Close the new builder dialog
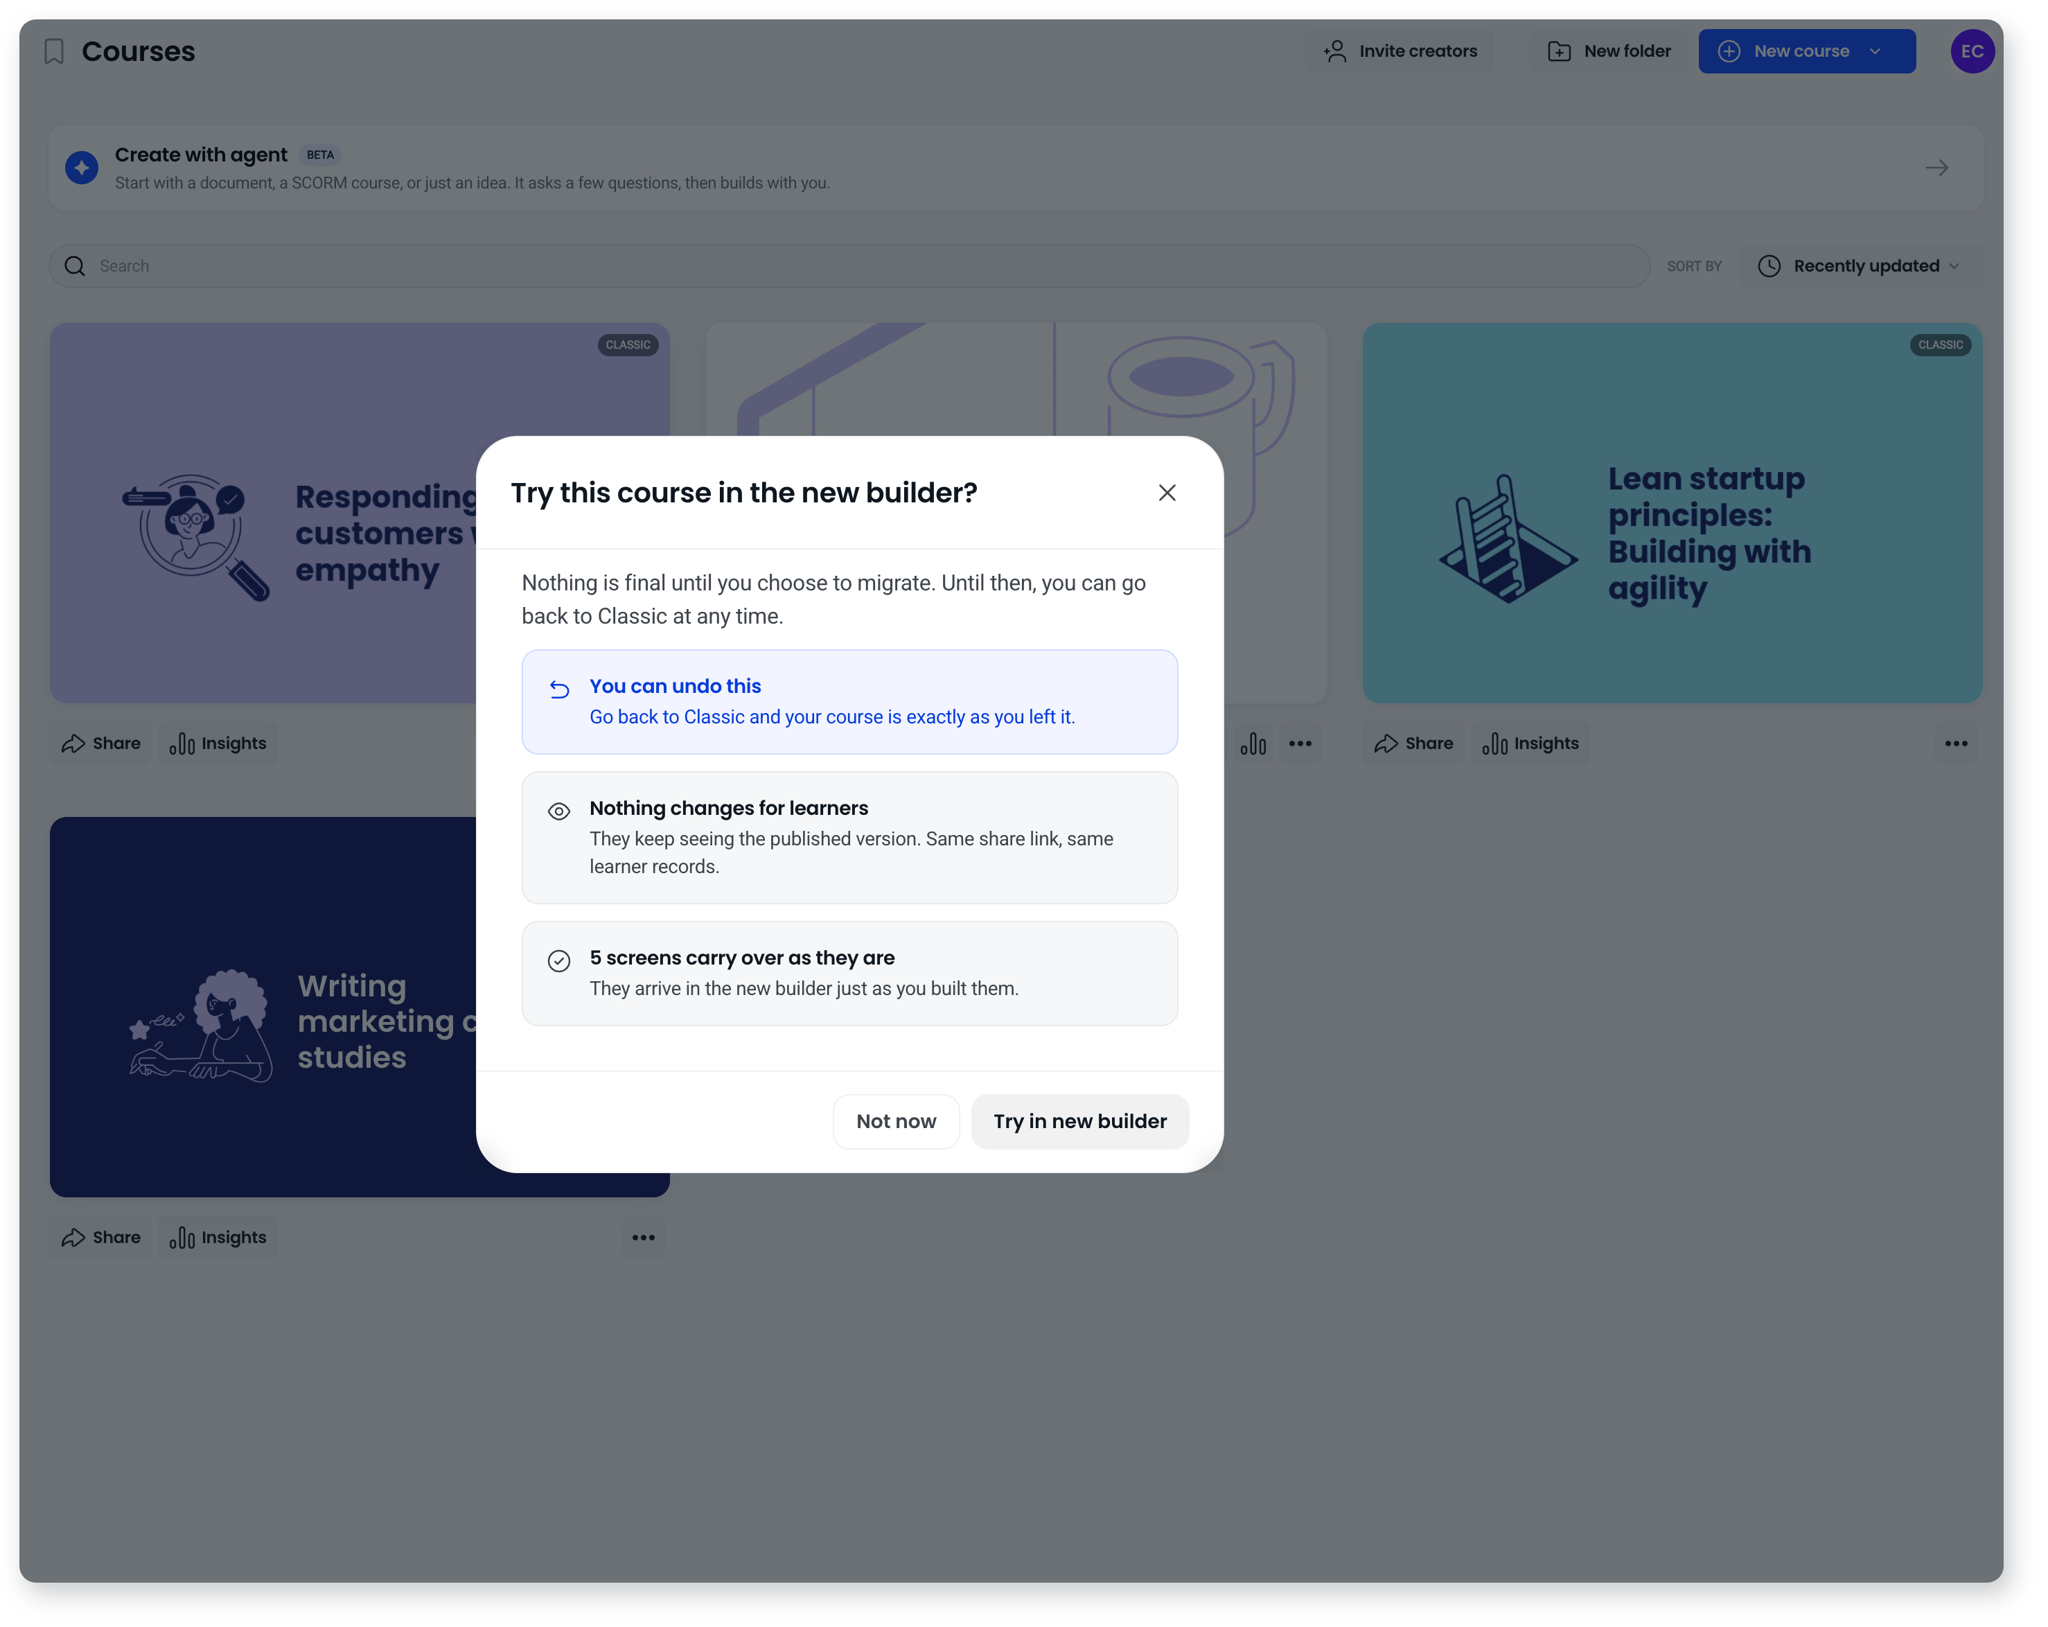The image size is (2048, 1627). 1167,492
